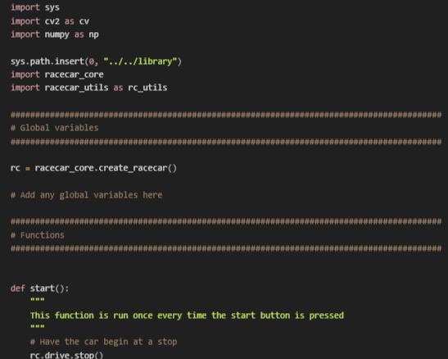Image resolution: width=448 pixels, height=359 pixels.
Task: Click the '# Global variables' comment
Action: pos(55,128)
